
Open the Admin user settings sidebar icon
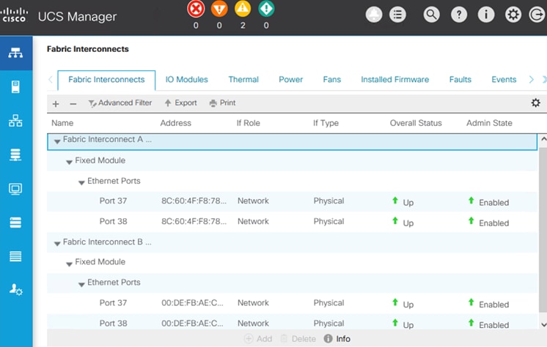pos(15,290)
